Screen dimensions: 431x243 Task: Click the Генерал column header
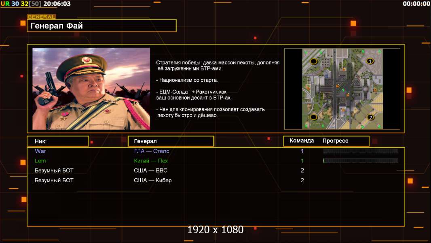click(171, 141)
